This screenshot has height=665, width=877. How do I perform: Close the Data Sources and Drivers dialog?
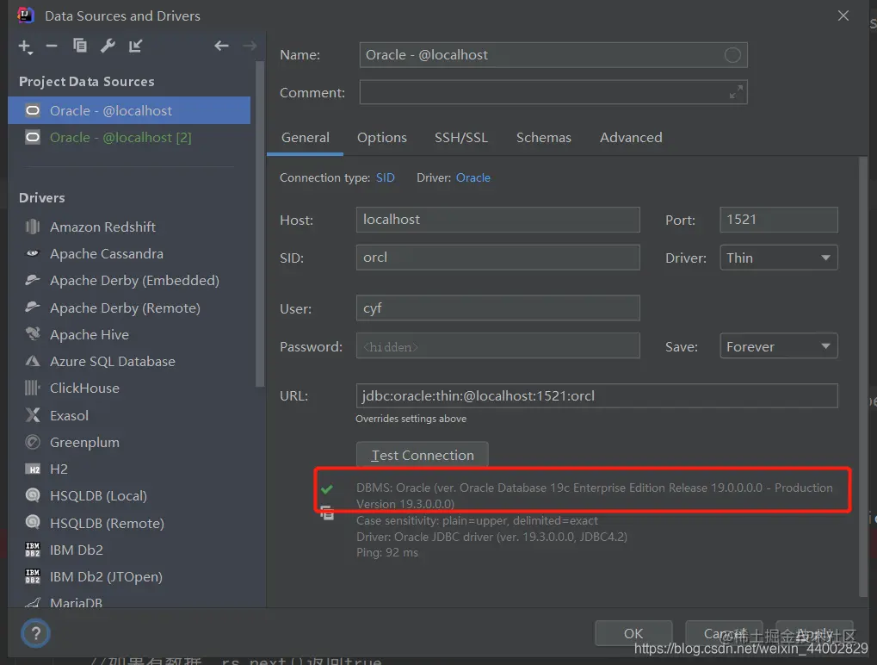(x=843, y=16)
